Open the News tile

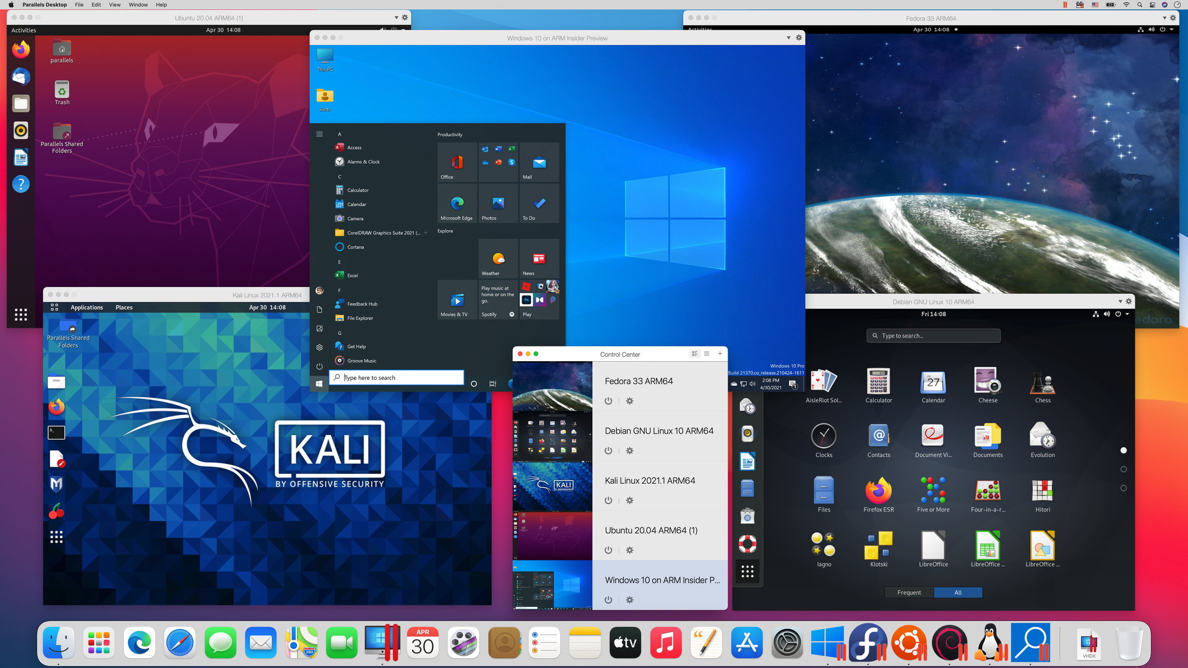coord(539,259)
